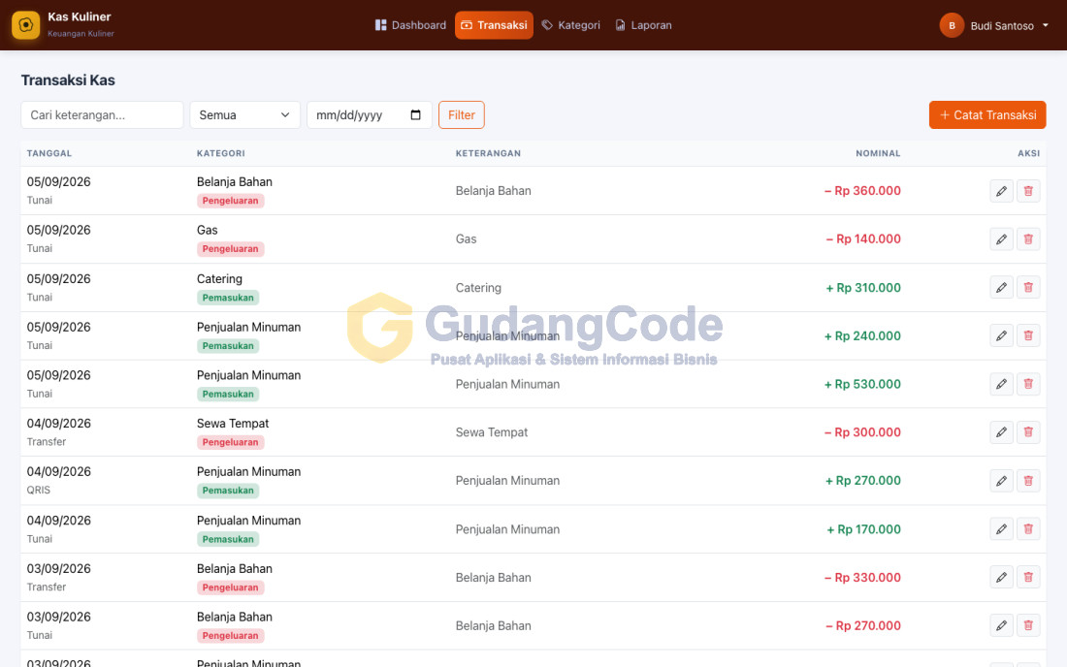Screen dimensions: 1067x667
Task: Click Transfer under 03/09/2026 date
Action: (x=47, y=587)
